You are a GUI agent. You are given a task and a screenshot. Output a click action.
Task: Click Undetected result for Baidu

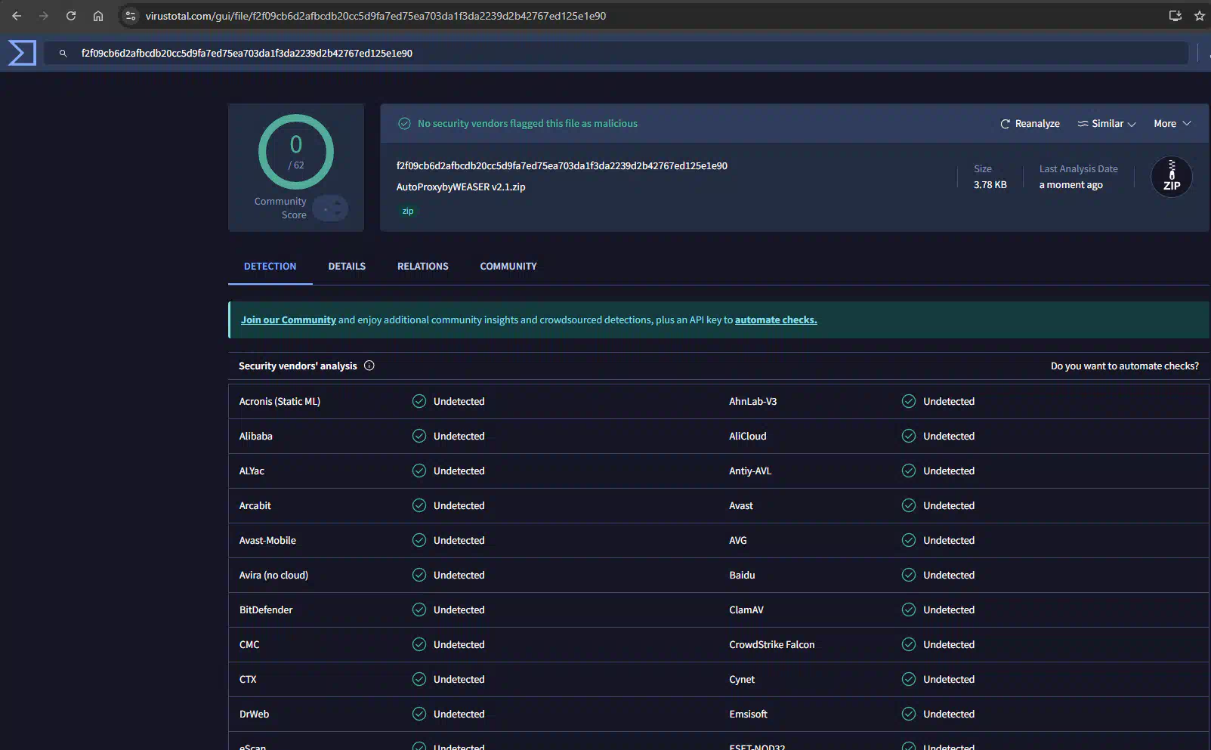pos(949,576)
